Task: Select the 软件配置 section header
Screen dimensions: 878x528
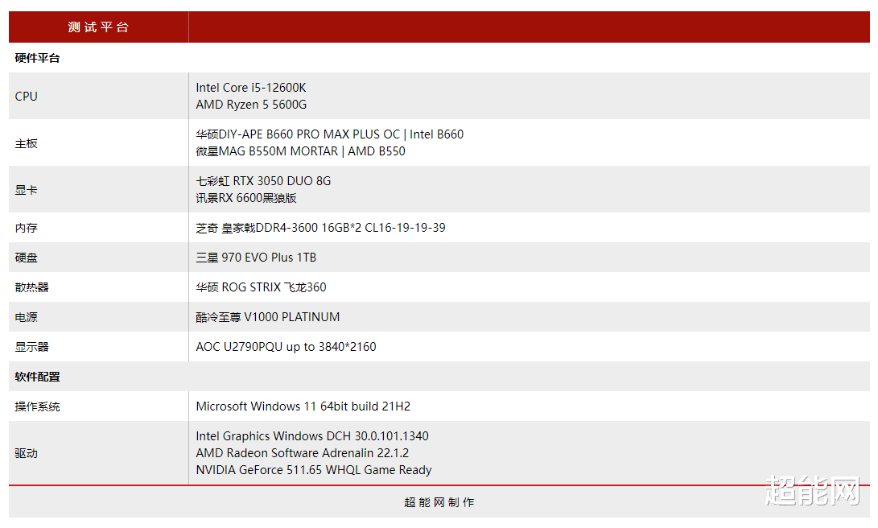Action: click(x=35, y=376)
